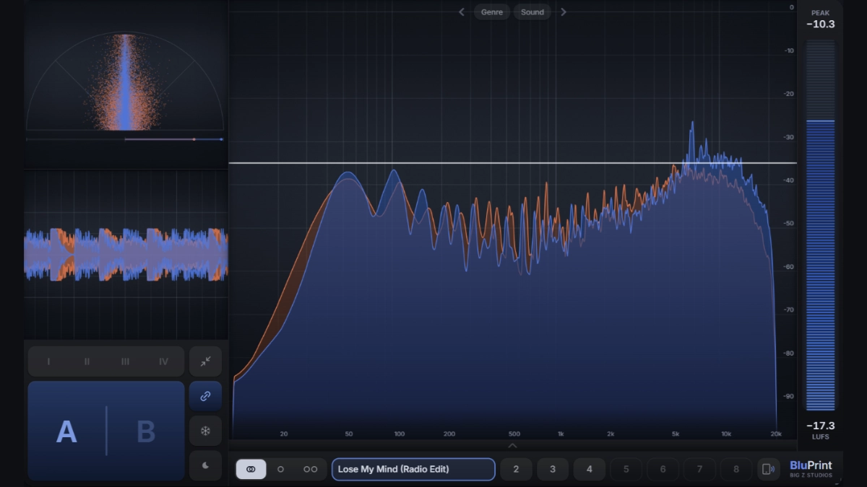Switch to comparison side B

146,431
